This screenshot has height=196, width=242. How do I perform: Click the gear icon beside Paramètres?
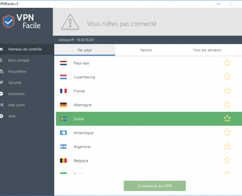click(x=1, y=72)
